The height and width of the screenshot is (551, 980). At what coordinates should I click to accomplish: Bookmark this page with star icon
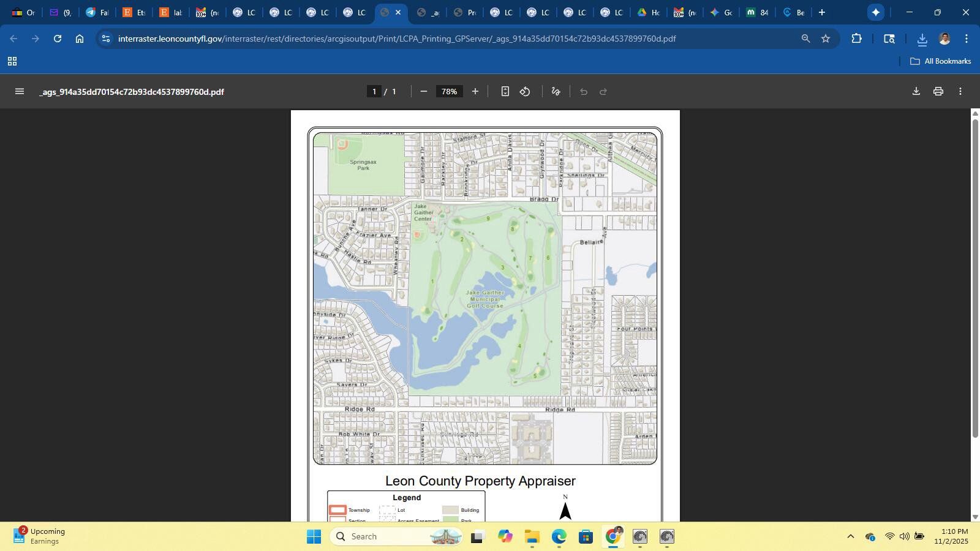point(825,39)
